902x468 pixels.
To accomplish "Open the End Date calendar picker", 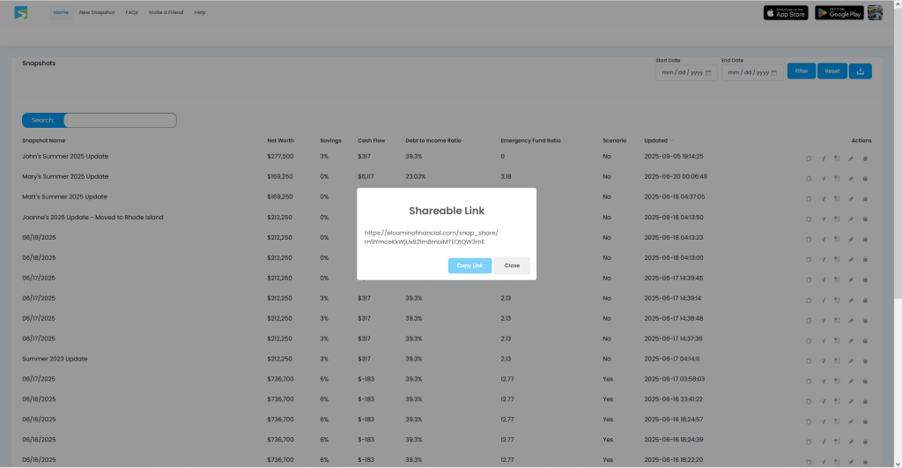I will coord(774,72).
